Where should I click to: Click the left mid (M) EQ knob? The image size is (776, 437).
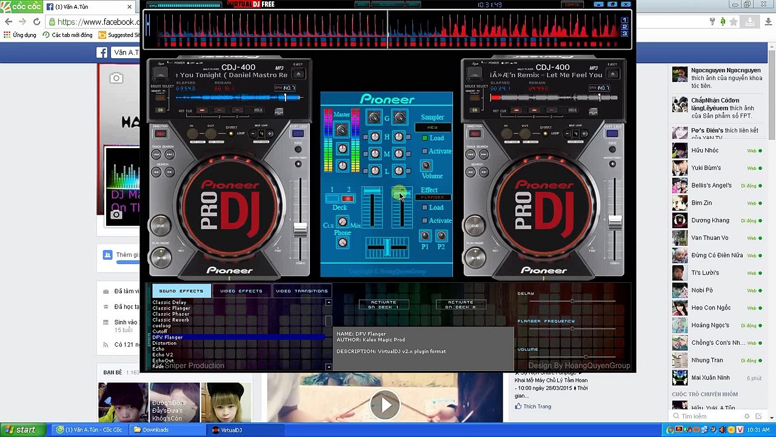375,154
